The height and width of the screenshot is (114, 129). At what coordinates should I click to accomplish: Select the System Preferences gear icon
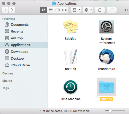point(107,27)
